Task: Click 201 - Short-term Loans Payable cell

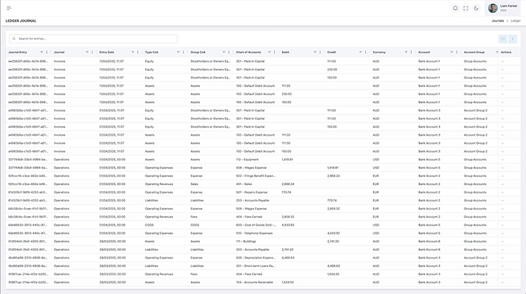Action: pyautogui.click(x=256, y=266)
